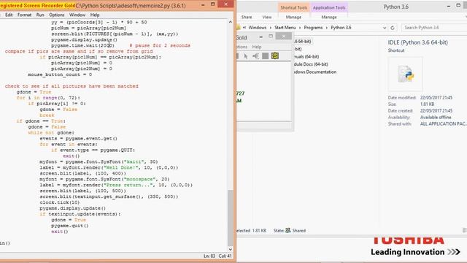Image resolution: width=467 pixels, height=263 pixels.
Task: Open the Options menu in IDLE
Action: click(57, 15)
